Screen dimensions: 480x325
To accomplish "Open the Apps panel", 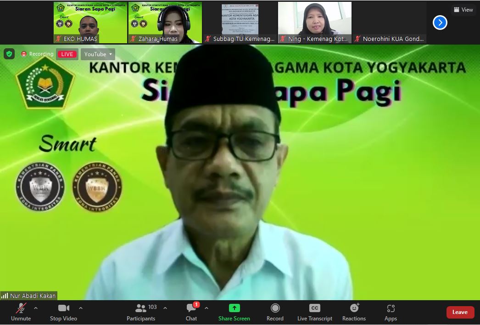I will coord(391,313).
